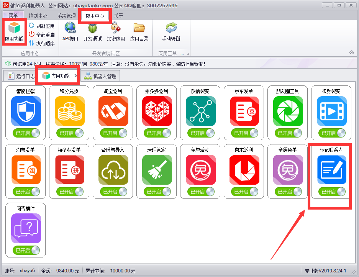The width and height of the screenshot is (359, 277).
Task: Open the 朋友圈工具 shutter icon
Action: pos(288,111)
